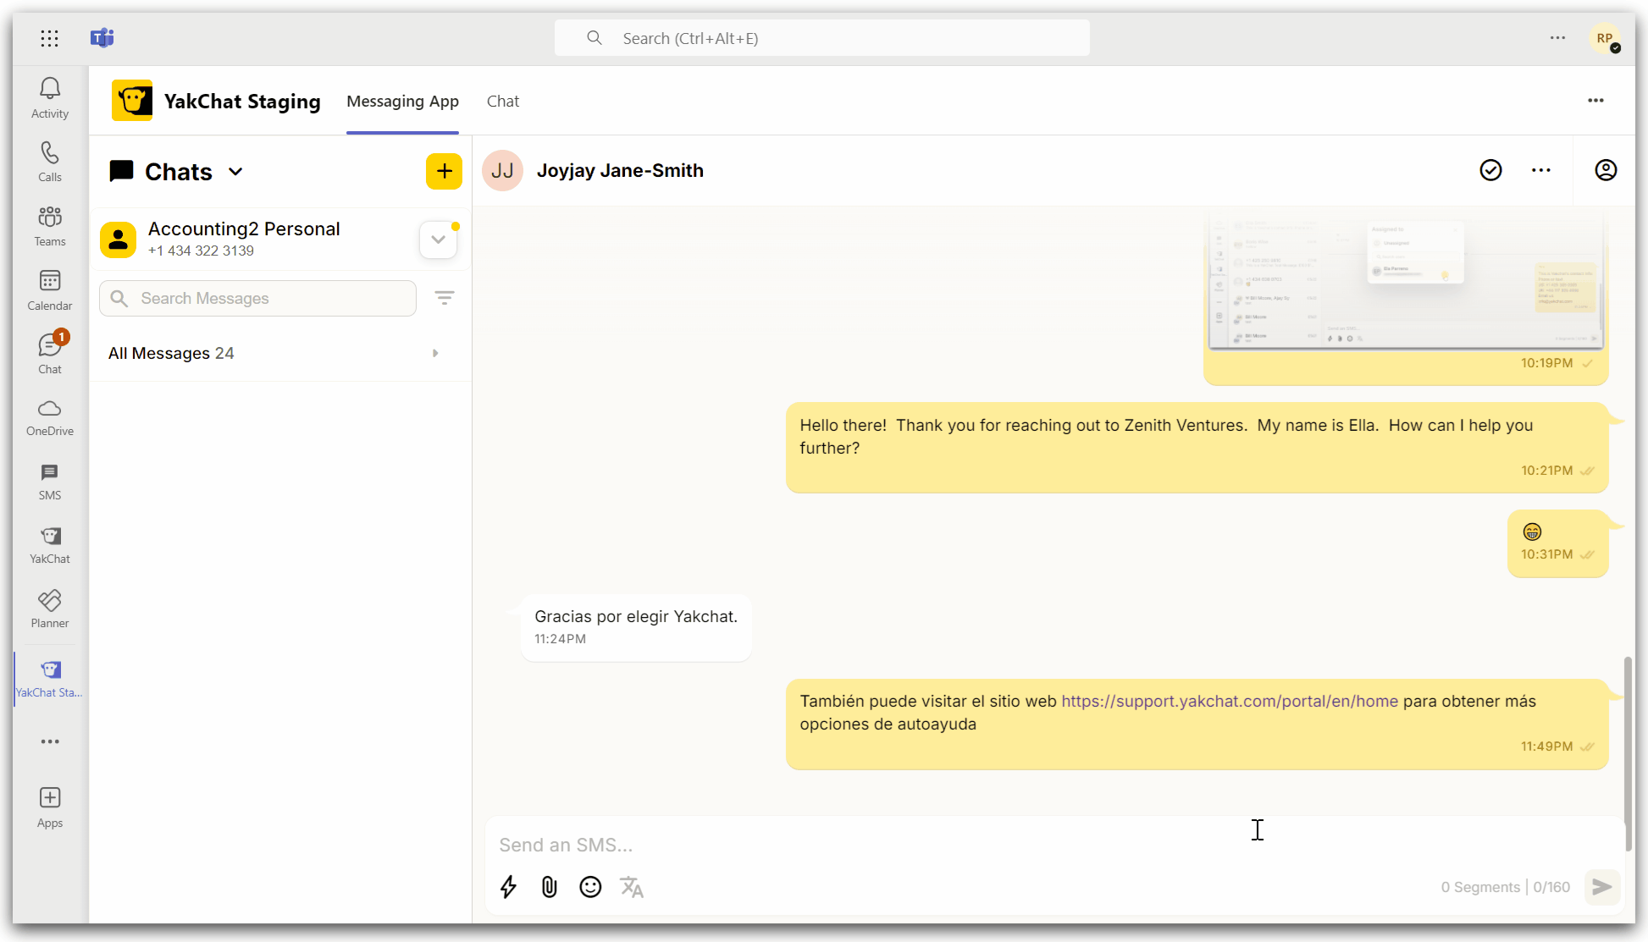Open the YakChat app in the sidebar

50,545
